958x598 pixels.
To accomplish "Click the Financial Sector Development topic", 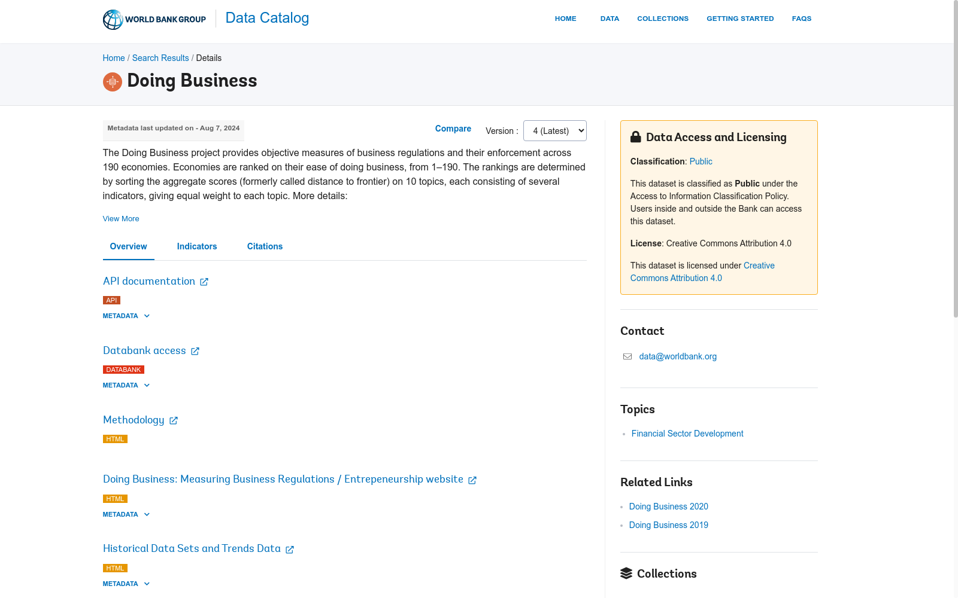I will (x=687, y=434).
